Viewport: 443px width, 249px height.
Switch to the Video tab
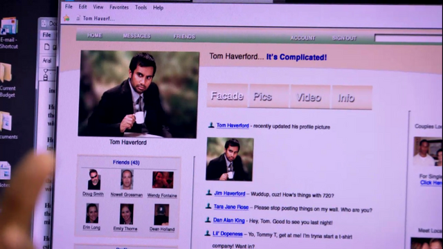click(310, 97)
